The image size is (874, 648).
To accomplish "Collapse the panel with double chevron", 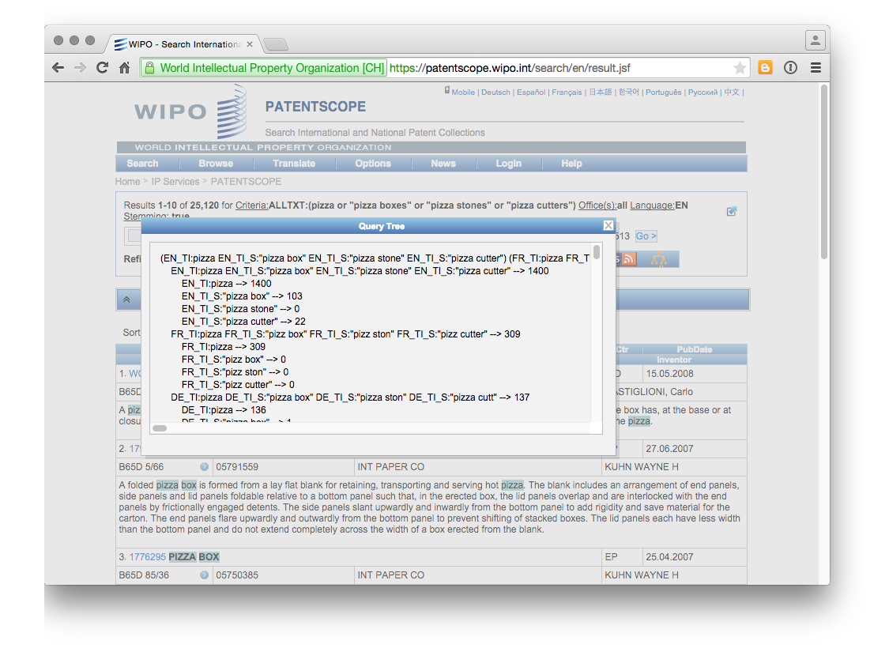I will click(x=127, y=300).
